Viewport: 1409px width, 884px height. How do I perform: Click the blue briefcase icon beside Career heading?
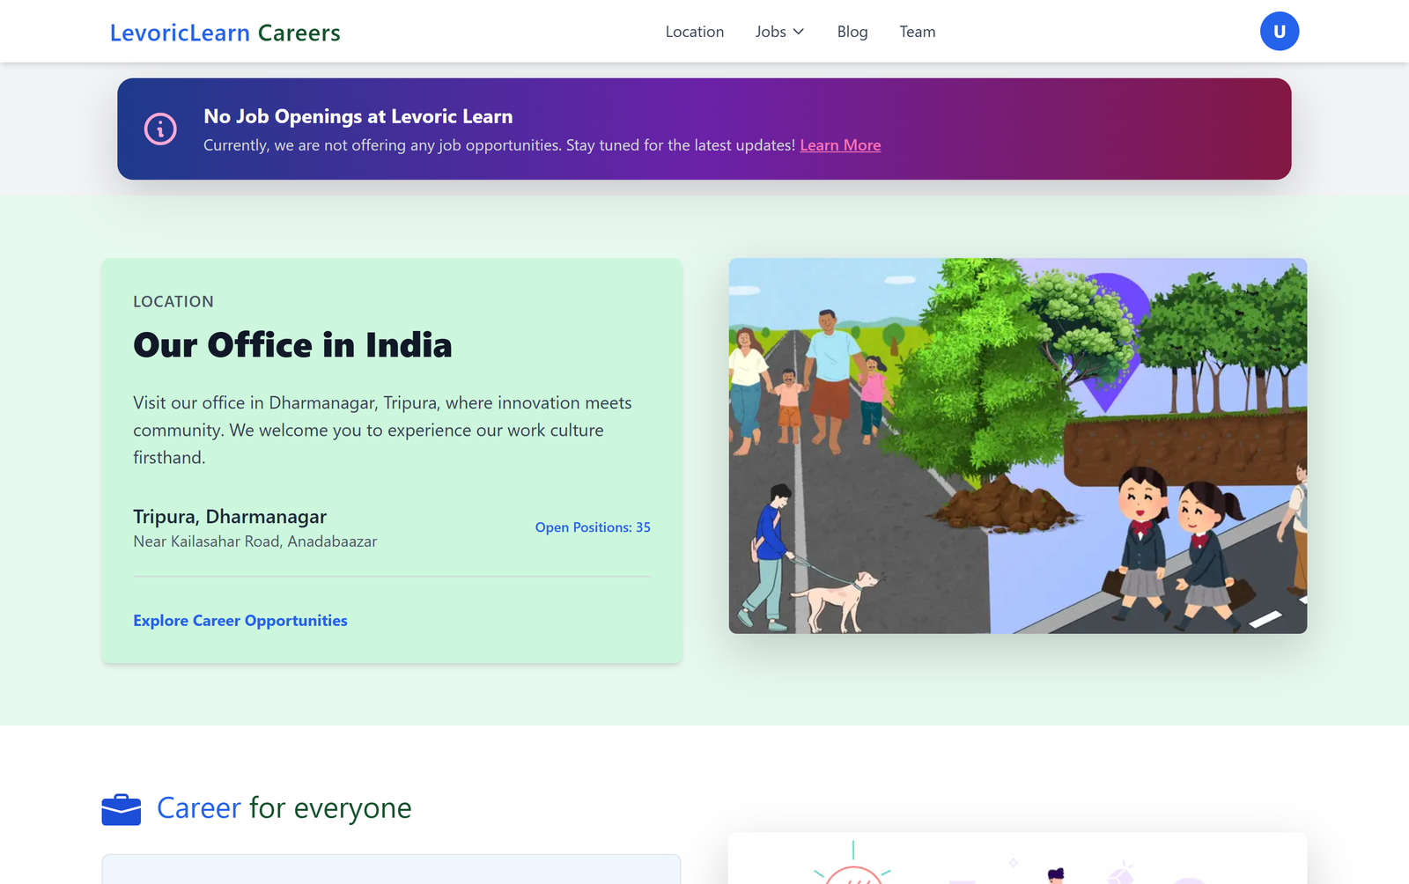[x=122, y=808]
